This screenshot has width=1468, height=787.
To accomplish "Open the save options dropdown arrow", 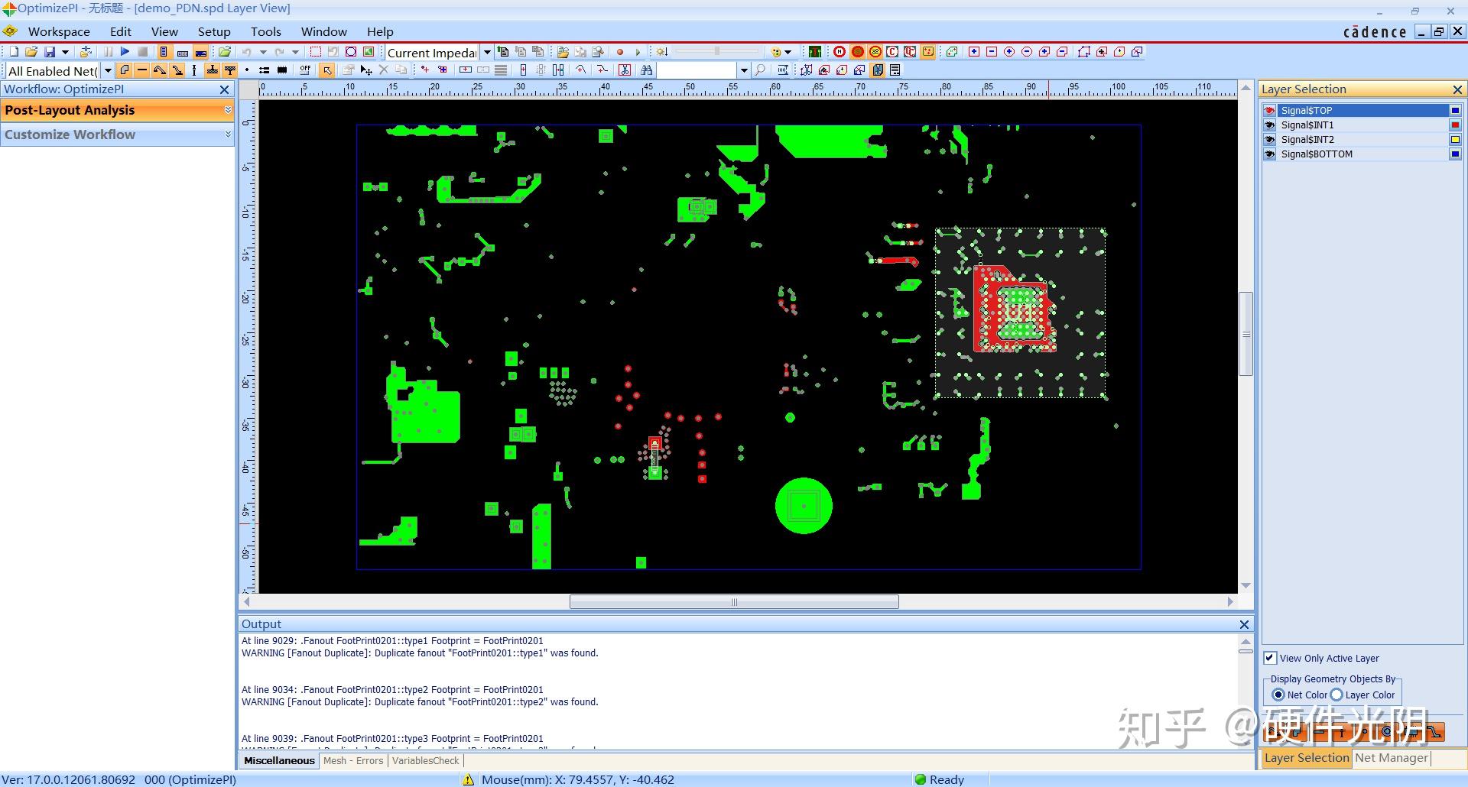I will coord(65,52).
